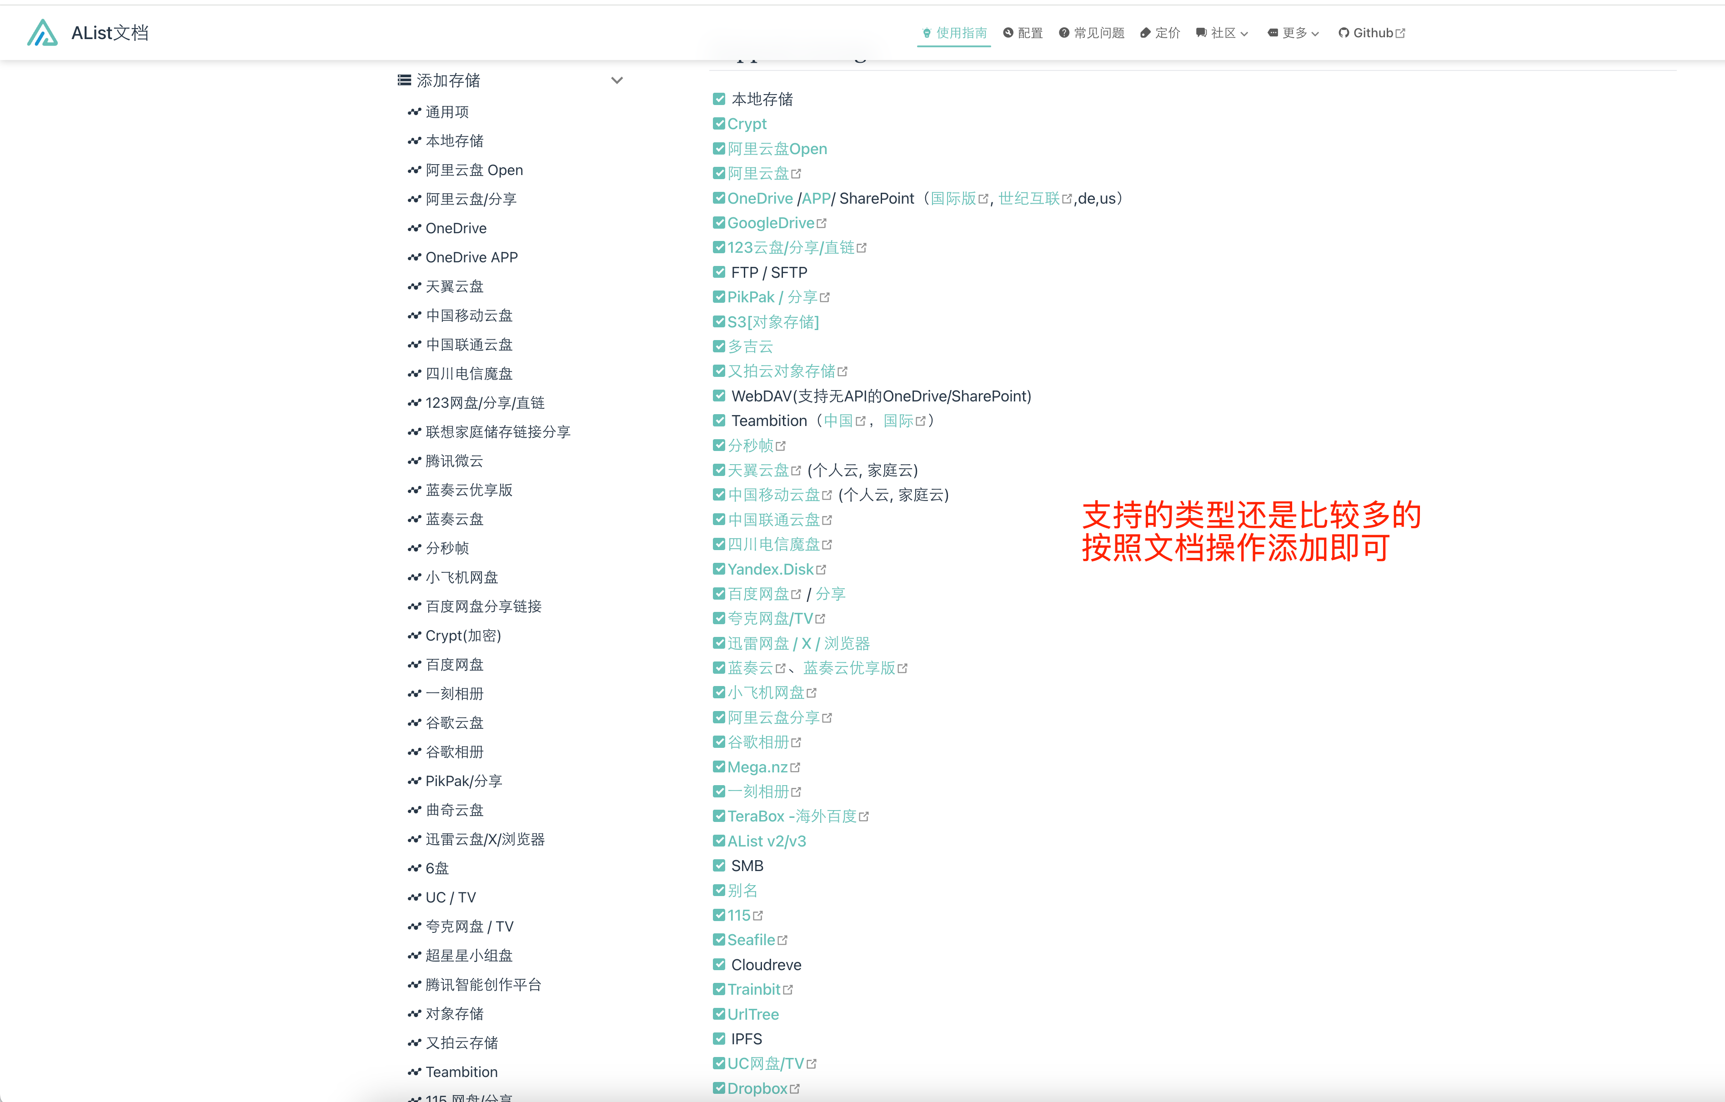Collapse the 添加存储 sidebar section chevron
The height and width of the screenshot is (1102, 1725).
tap(617, 80)
